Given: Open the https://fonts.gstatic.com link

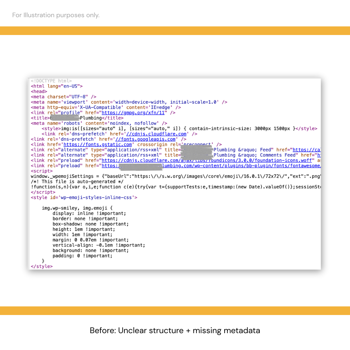Looking at the screenshot, I should [x=98, y=145].
